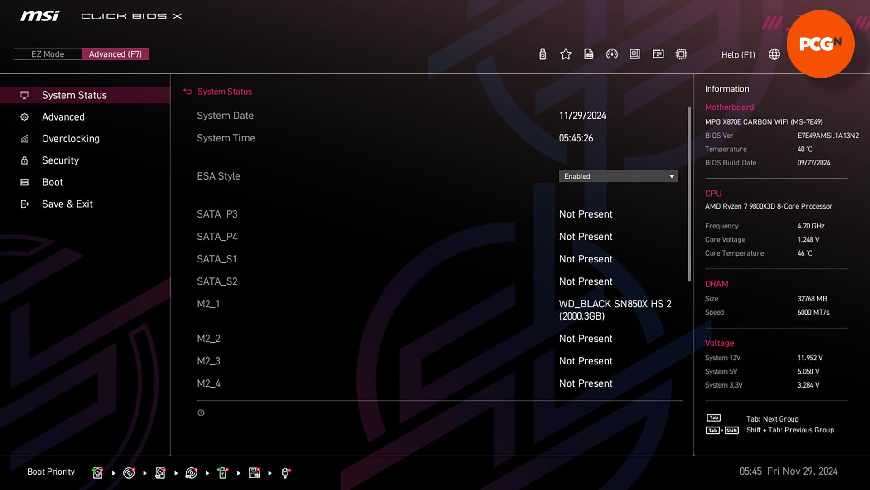Open hardware monitor via the gauge icon
This screenshot has height=490, width=870.
coord(612,54)
